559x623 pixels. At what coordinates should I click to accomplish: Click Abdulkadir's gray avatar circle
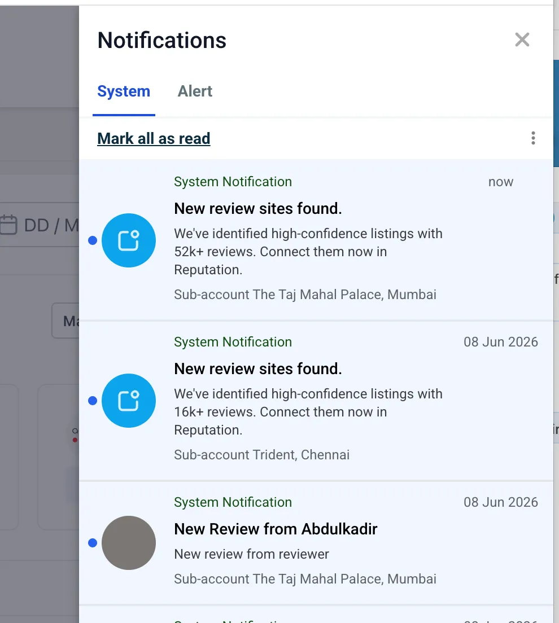coord(129,543)
